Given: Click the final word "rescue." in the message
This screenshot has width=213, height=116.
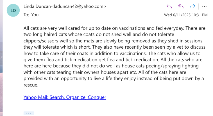Looking at the screenshot, I should (x=31, y=85).
